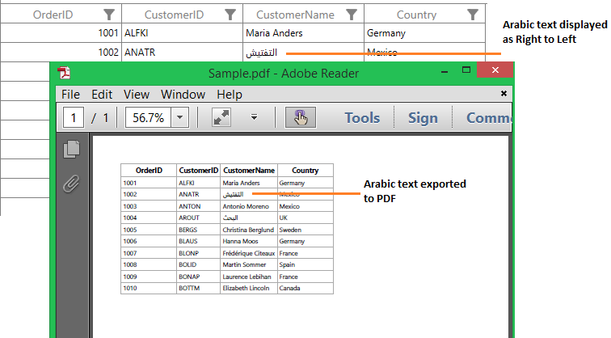Screen dimensions: 611x338
Task: Minimize the Adobe Reader window
Action: click(445, 72)
